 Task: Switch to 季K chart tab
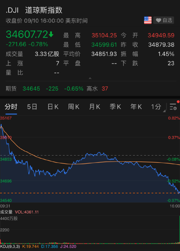115,107
